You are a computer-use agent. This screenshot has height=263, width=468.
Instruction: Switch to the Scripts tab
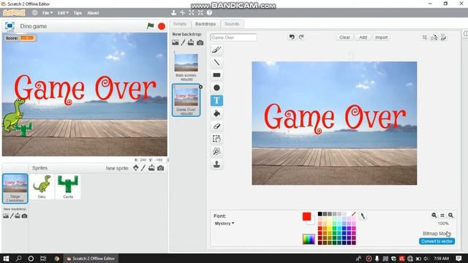click(180, 24)
